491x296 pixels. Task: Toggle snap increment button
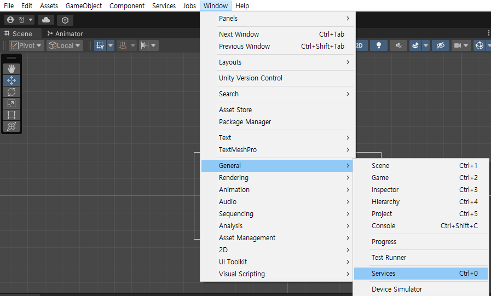pyautogui.click(x=123, y=45)
